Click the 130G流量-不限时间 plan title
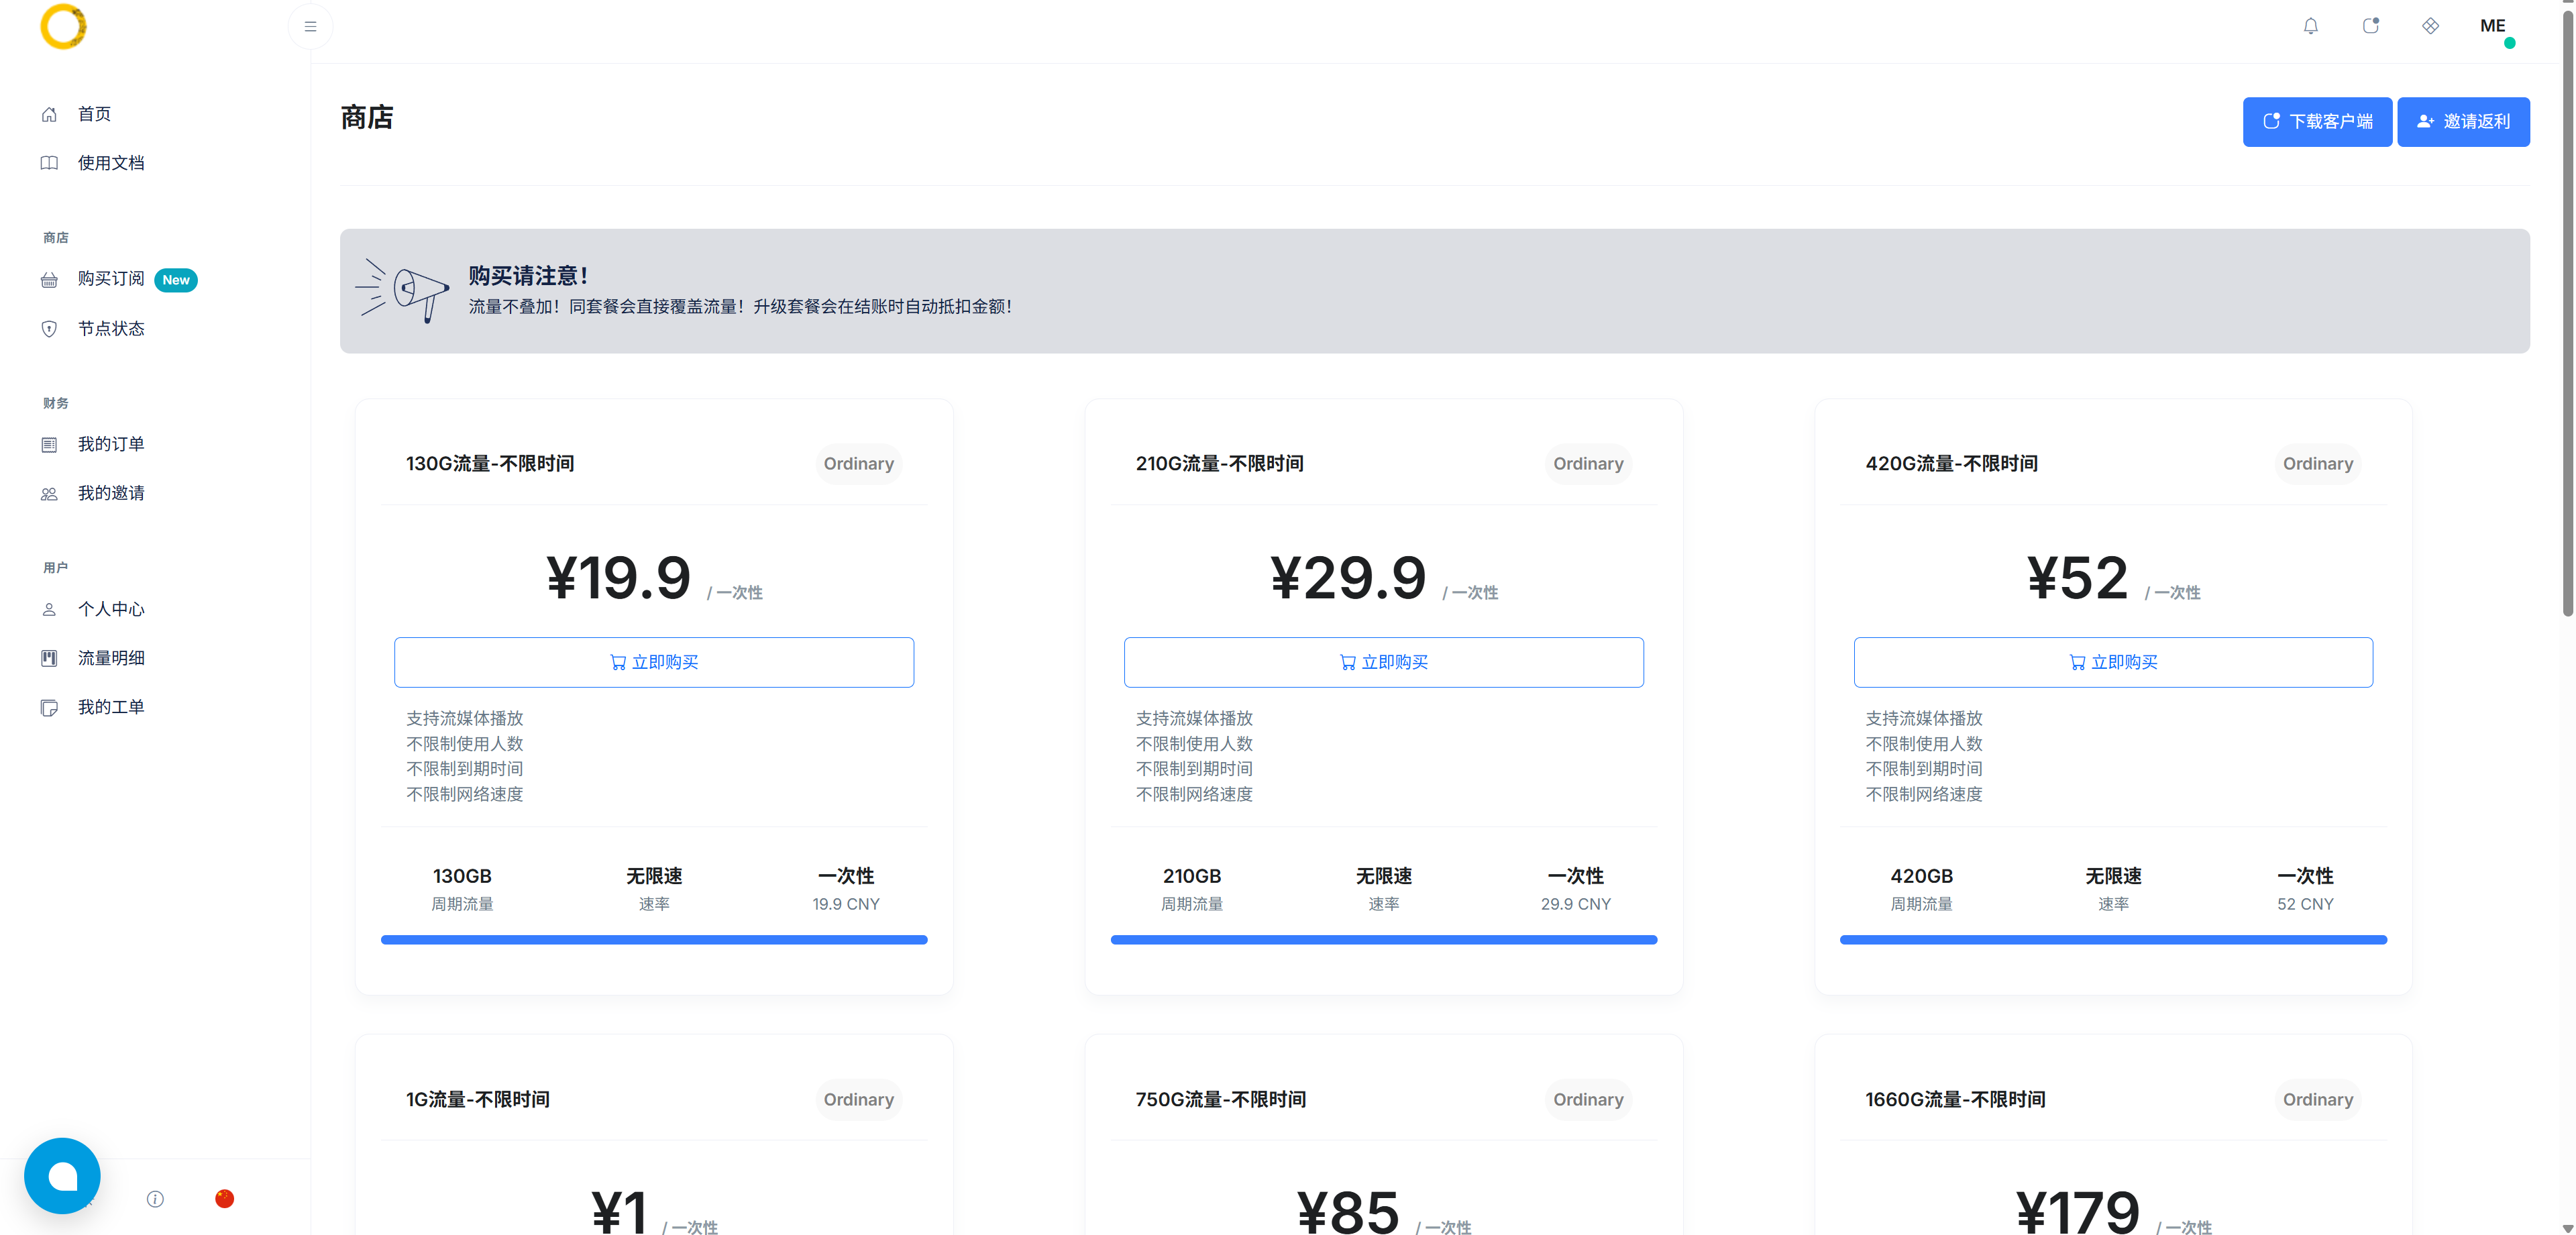 (490, 464)
